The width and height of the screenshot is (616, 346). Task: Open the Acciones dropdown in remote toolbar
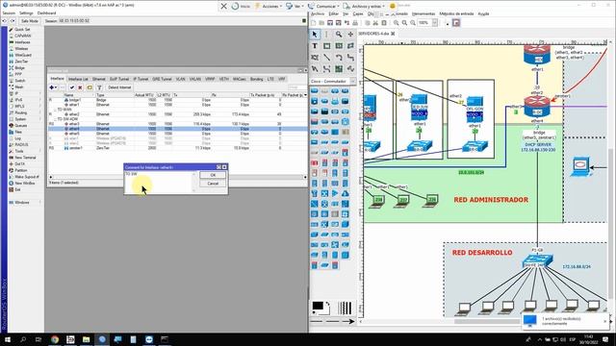(x=268, y=7)
